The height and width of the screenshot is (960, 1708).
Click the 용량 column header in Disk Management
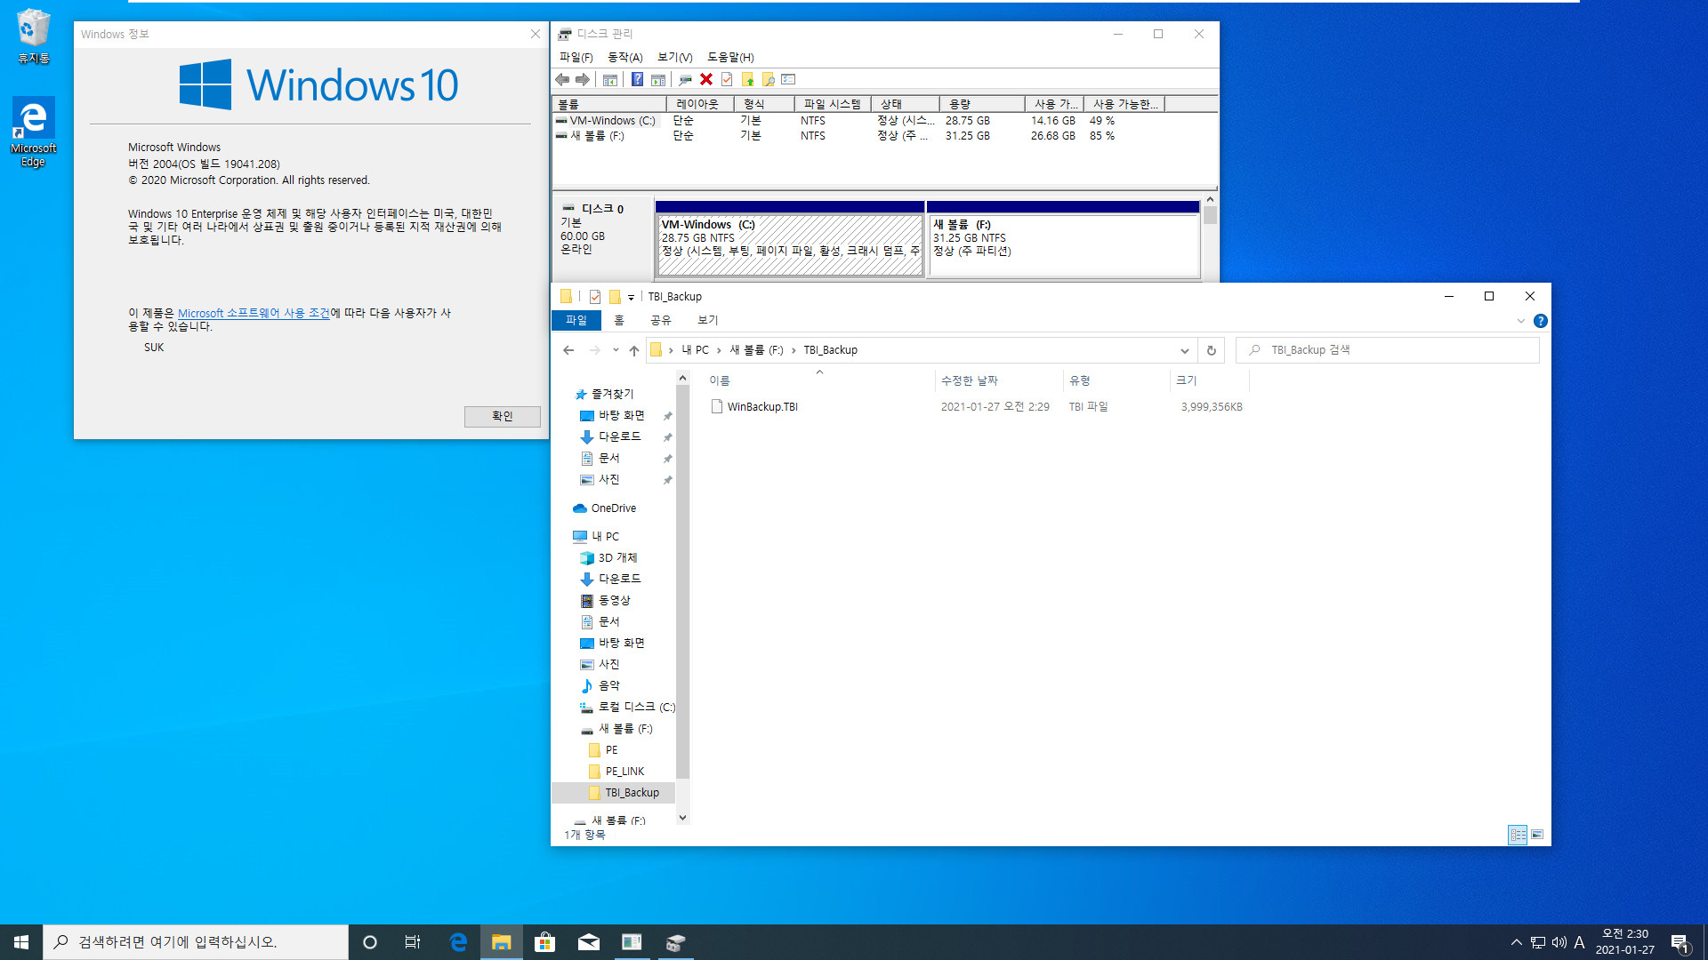coord(981,104)
